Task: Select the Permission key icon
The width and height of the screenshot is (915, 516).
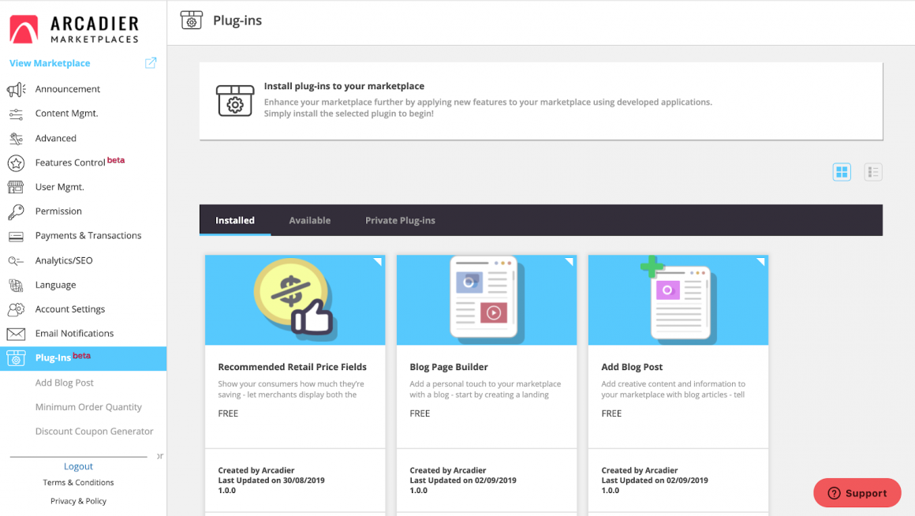Action: pyautogui.click(x=16, y=211)
